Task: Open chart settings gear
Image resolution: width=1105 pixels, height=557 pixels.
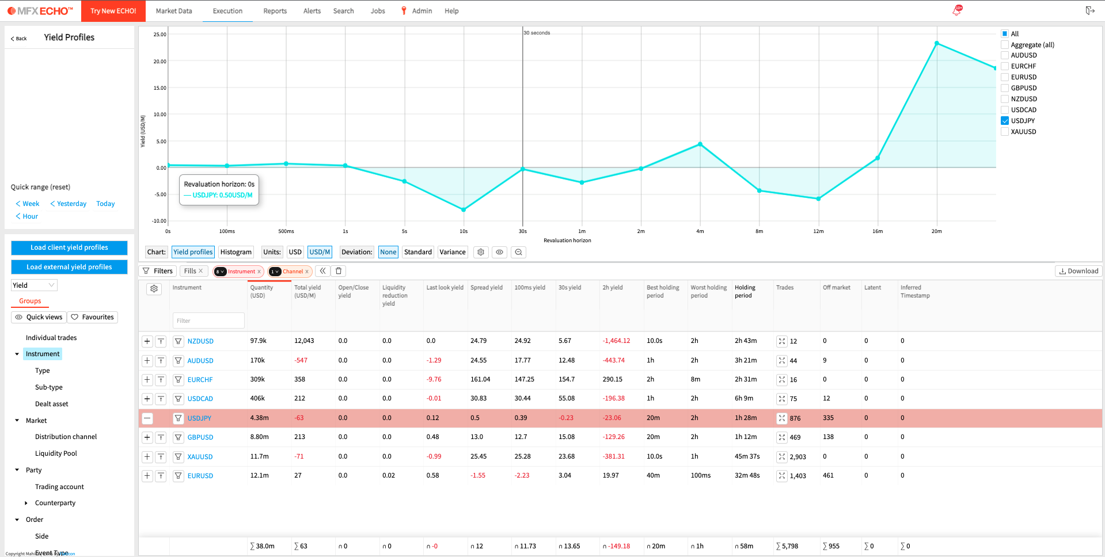Action: pyautogui.click(x=481, y=252)
